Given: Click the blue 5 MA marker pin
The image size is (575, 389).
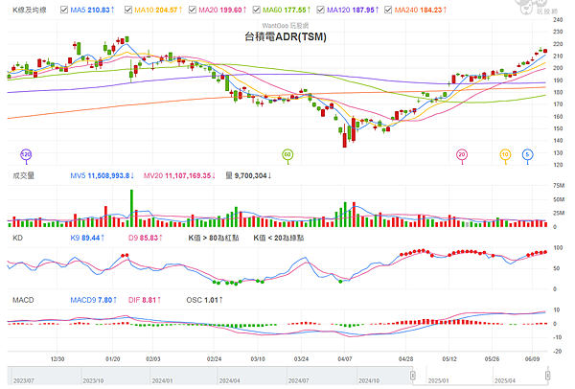Looking at the screenshot, I should click(527, 155).
